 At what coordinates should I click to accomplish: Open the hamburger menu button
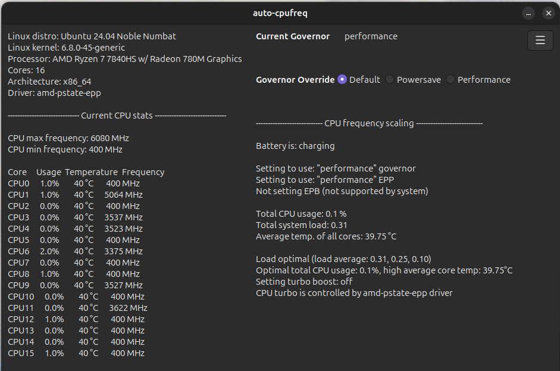tap(540, 40)
